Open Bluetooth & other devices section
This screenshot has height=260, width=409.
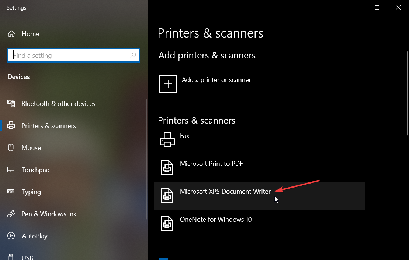tap(58, 103)
